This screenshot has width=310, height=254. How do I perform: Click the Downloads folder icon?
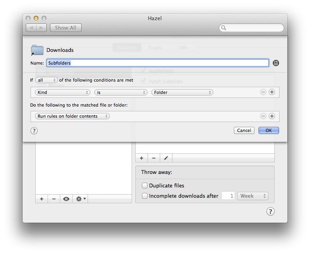pos(37,50)
